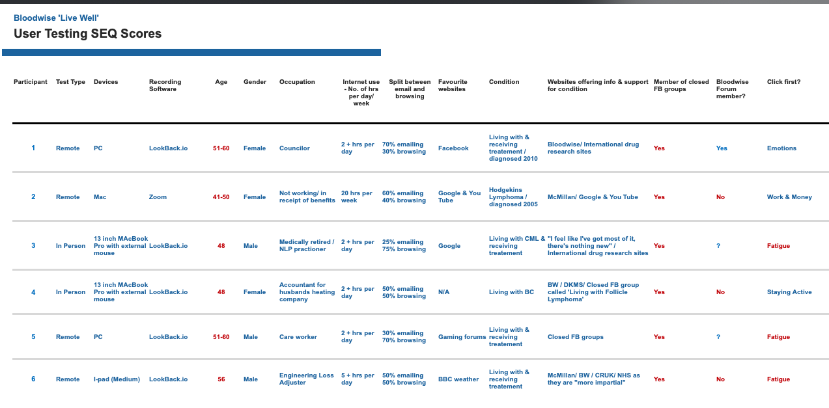This screenshot has height=408, width=829.
Task: Select the "Fatigue" cell for participant 6
Action: [x=778, y=379]
